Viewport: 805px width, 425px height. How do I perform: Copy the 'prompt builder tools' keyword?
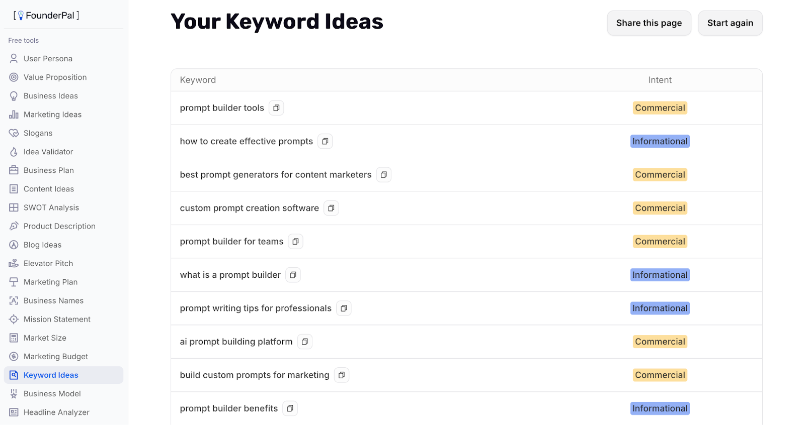(276, 108)
